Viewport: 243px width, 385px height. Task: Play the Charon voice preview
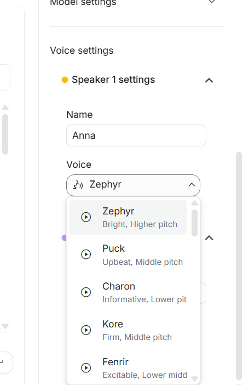(x=86, y=292)
